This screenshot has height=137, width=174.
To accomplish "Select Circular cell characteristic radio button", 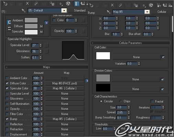I will (x=101, y=101).
